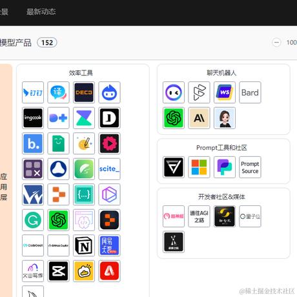Screen dimensions: 297x297
Task: Select the 通往AGI之路 tile
Action: pyautogui.click(x=199, y=216)
